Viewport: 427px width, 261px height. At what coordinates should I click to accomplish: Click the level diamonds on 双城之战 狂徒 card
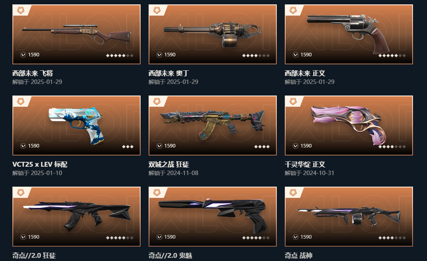click(x=262, y=147)
